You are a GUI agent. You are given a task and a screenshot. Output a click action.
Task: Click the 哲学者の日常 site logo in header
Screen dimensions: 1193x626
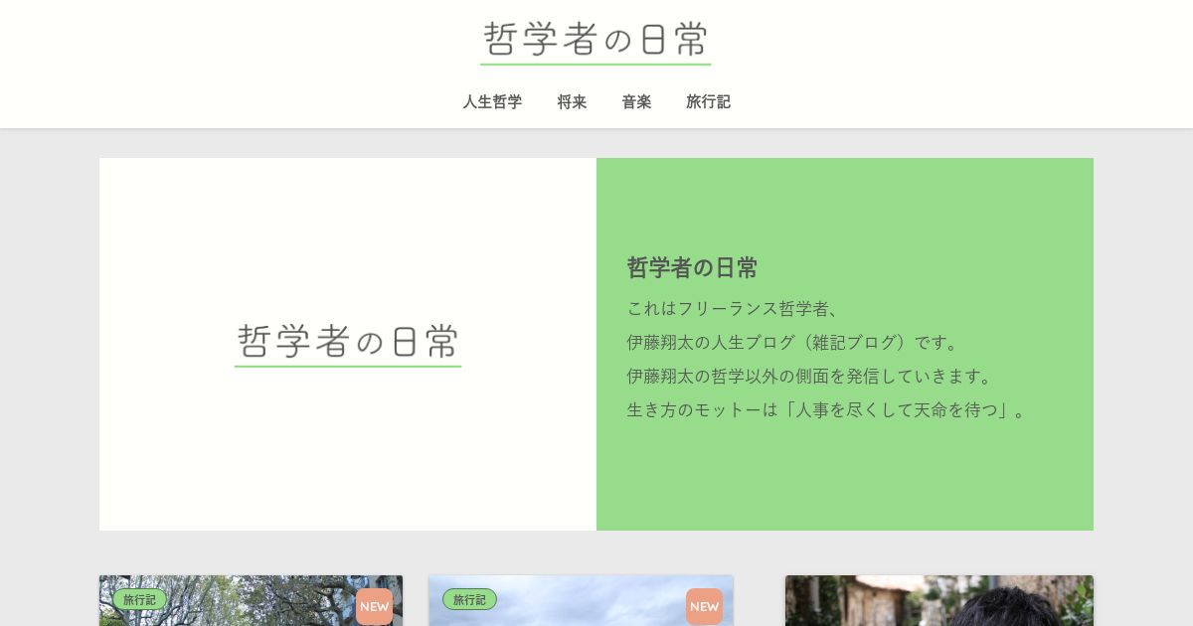coord(596,43)
